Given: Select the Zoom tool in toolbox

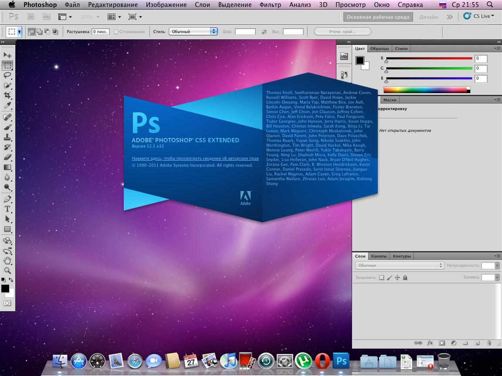Looking at the screenshot, I should pos(7,270).
